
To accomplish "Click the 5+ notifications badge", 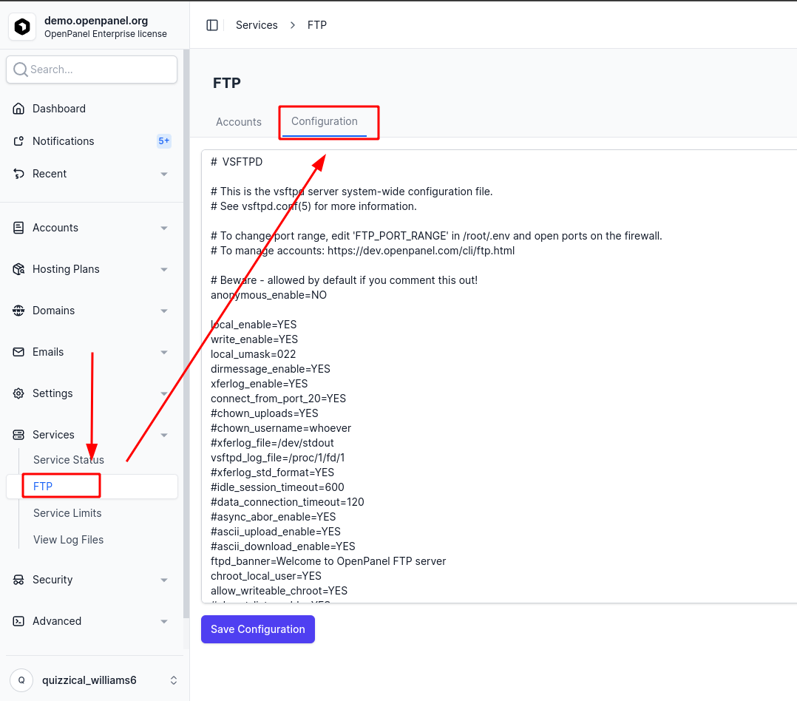I will tap(163, 140).
